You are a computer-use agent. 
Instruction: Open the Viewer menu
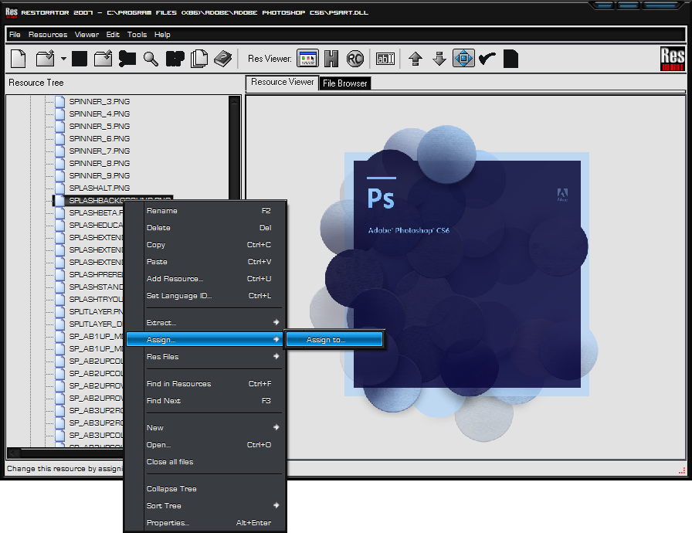tap(86, 35)
